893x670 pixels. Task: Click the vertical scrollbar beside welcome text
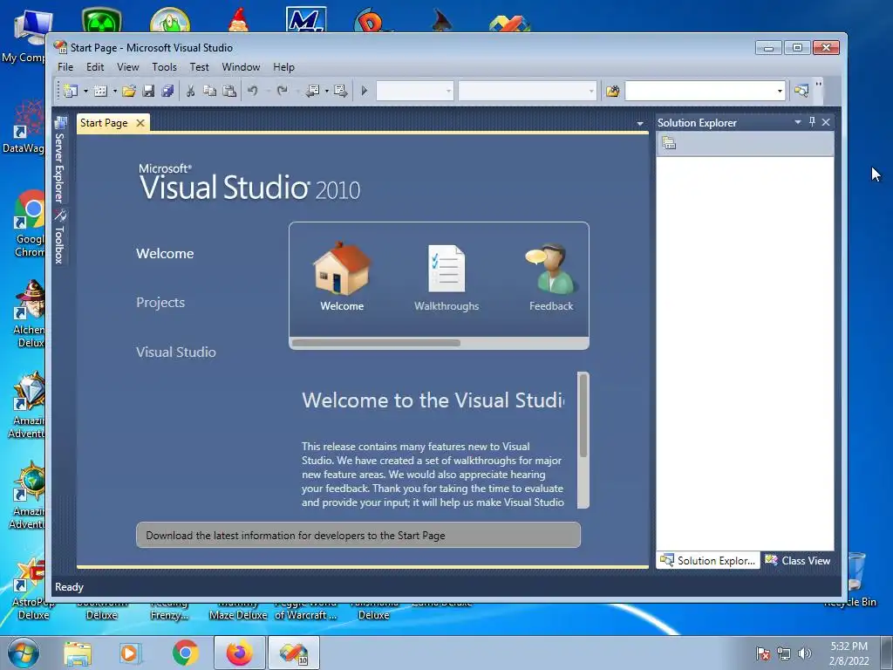click(583, 414)
